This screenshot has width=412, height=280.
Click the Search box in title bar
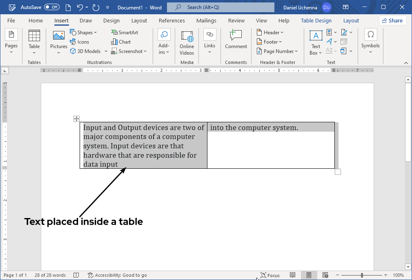(220, 7)
